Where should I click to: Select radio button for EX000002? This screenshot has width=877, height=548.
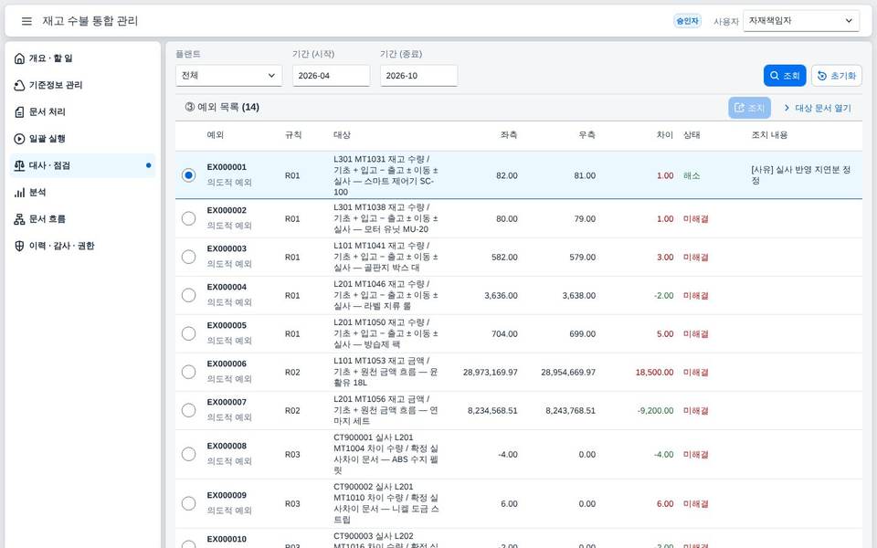point(188,218)
